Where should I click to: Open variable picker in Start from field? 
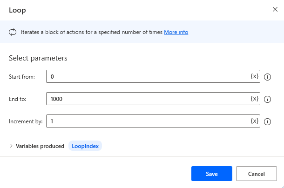click(254, 76)
